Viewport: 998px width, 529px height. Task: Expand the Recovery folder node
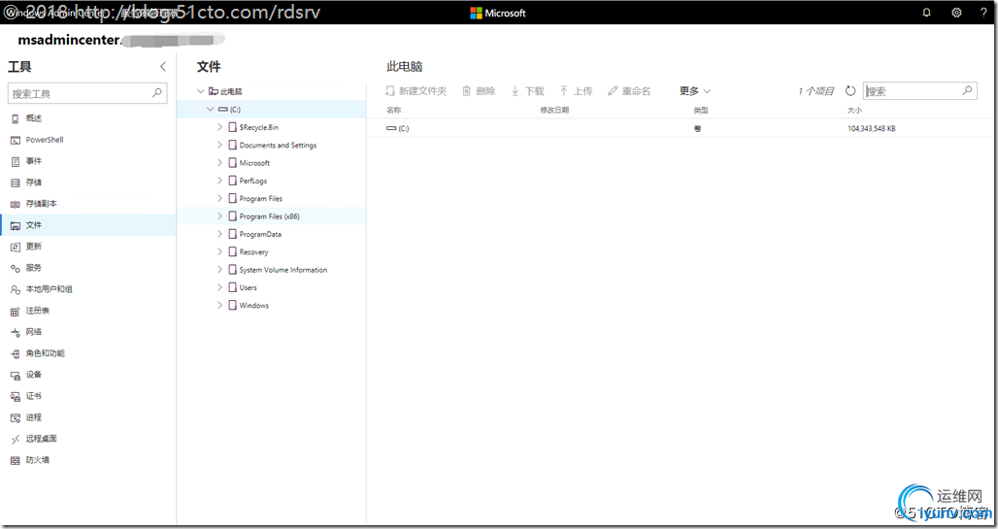220,252
